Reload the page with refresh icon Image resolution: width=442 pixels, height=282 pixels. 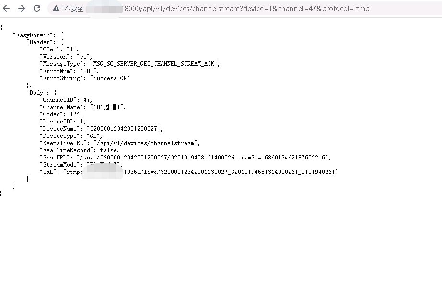(37, 8)
